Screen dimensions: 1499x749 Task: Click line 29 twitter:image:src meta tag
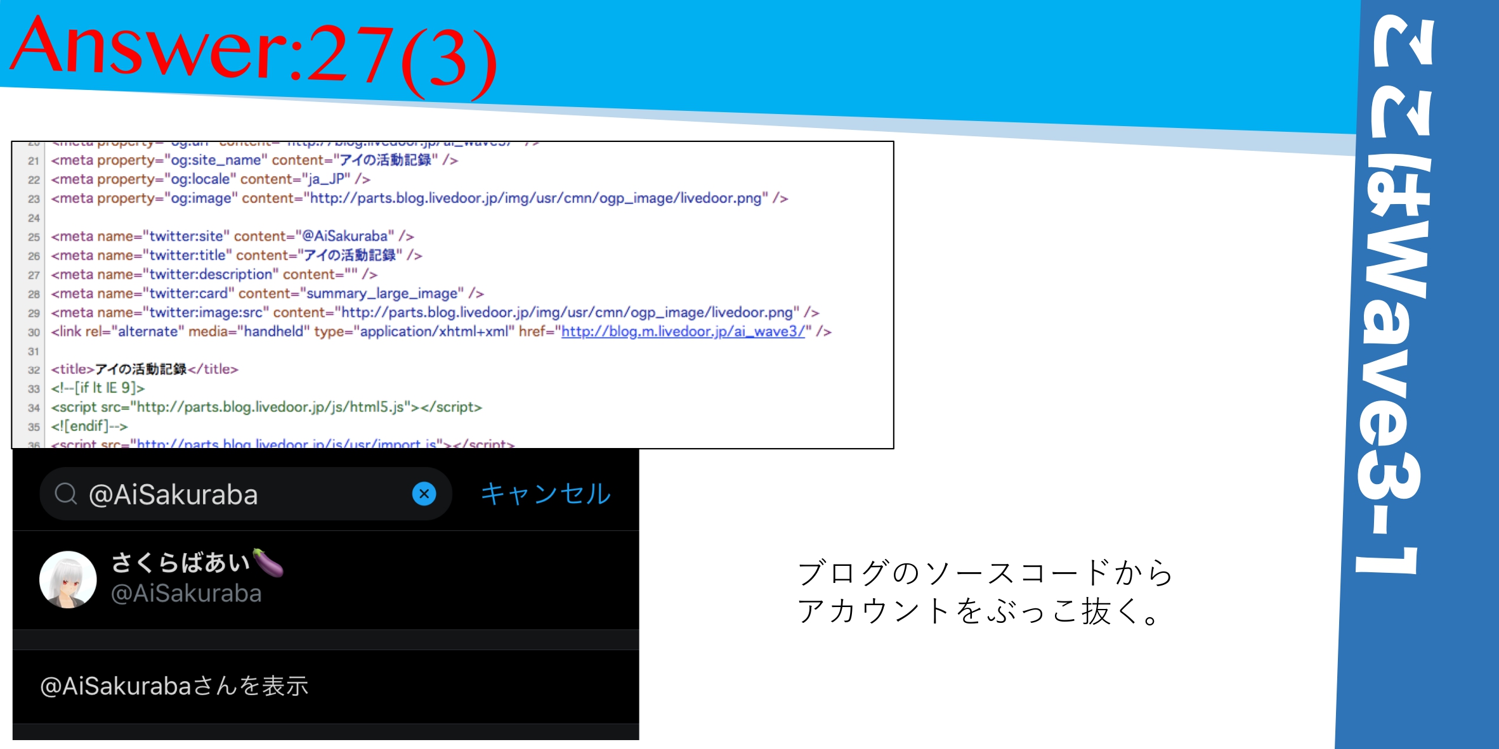tap(435, 312)
